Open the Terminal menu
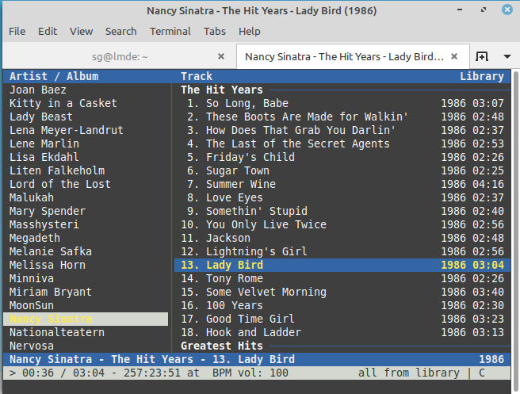Screen dimensions: 520x394 [x=170, y=31]
